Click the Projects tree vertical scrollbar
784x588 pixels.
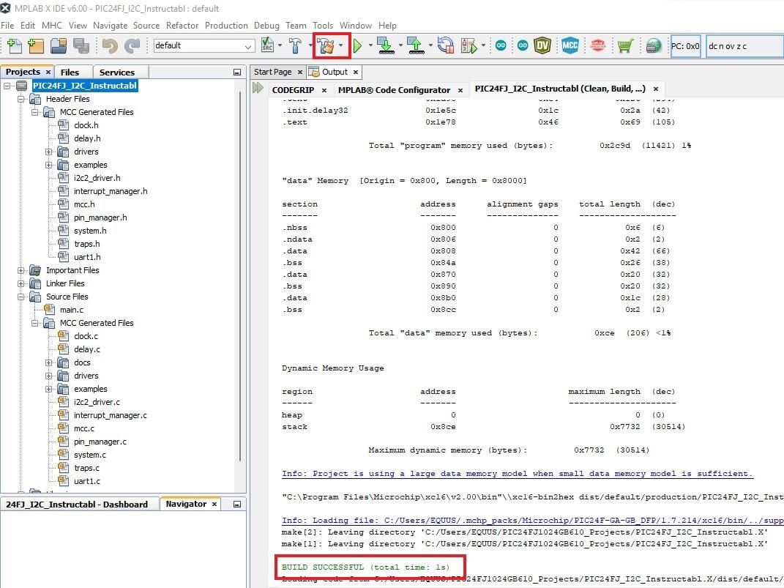[240, 275]
